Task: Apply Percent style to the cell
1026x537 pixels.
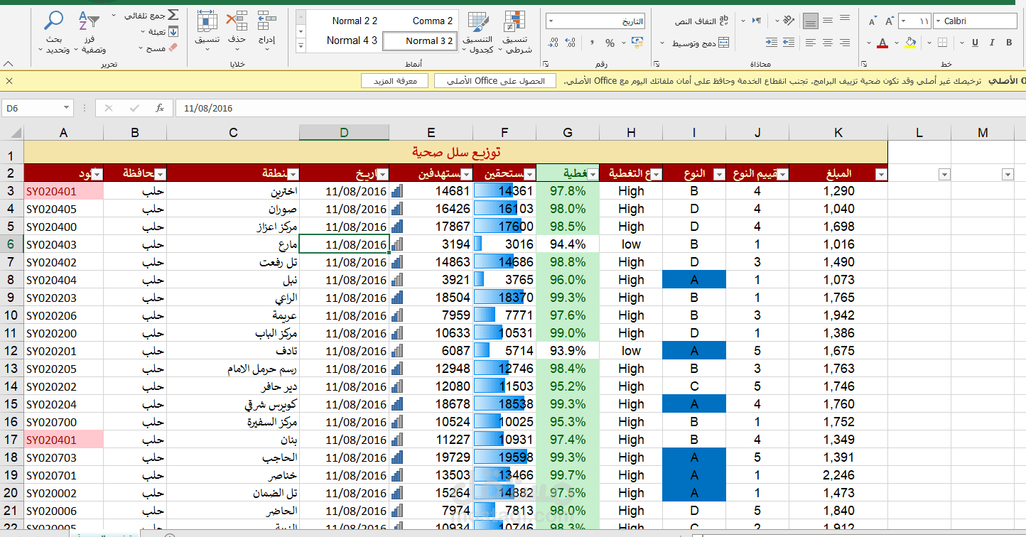Action: (x=610, y=43)
